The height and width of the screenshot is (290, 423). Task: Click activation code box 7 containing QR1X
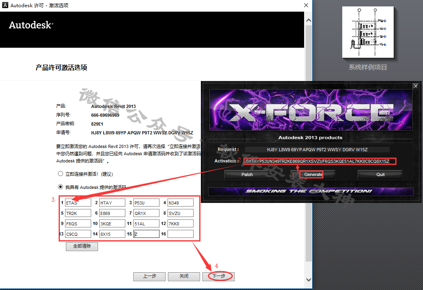[147, 213]
